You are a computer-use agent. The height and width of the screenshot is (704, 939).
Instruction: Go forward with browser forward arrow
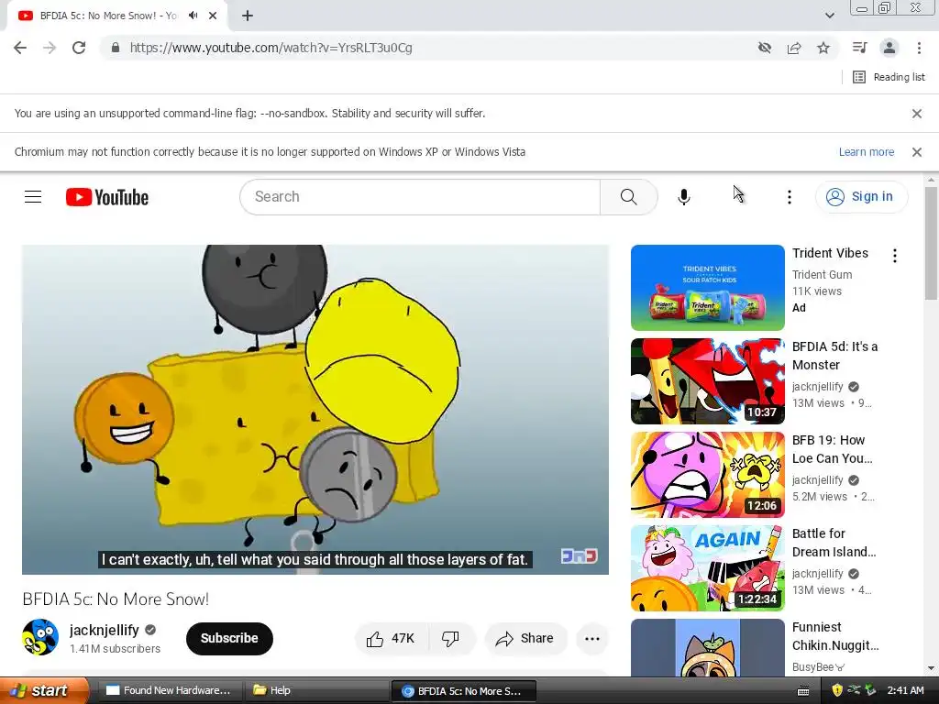(50, 48)
